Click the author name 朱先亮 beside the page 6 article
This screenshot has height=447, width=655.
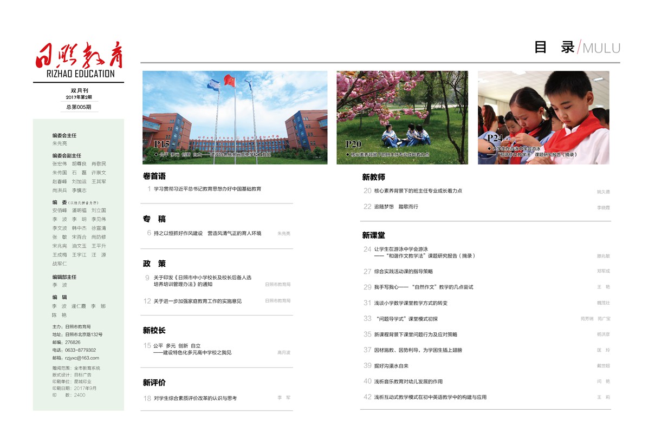284,234
